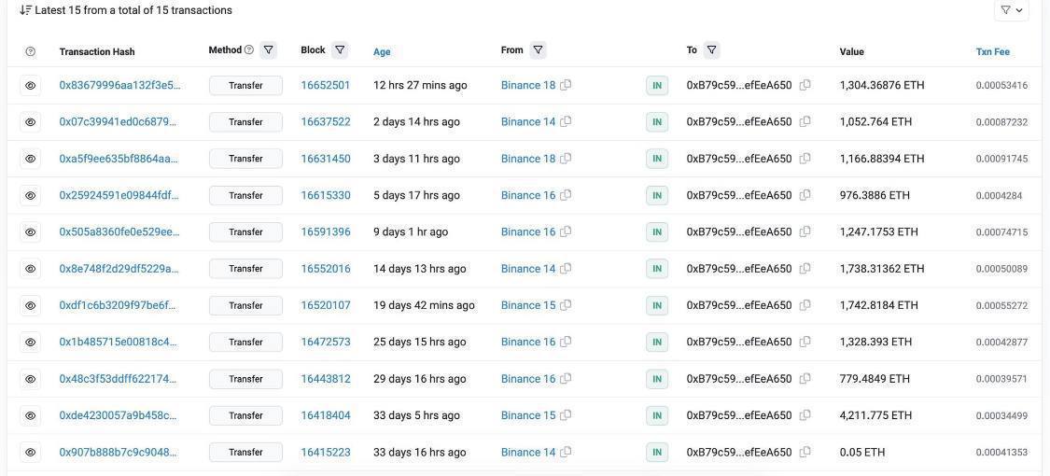
Task: Click eye icon for transaction 0xde4230057a9b458c
Action: (x=30, y=415)
